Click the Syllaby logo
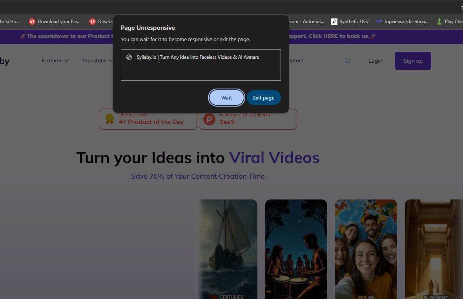The width and height of the screenshot is (463, 299). click(5, 61)
